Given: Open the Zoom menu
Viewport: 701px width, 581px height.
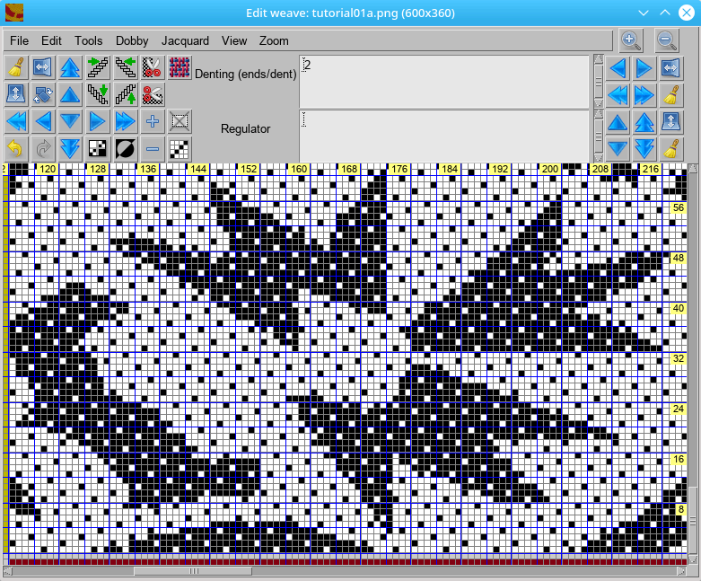Looking at the screenshot, I should click(274, 40).
